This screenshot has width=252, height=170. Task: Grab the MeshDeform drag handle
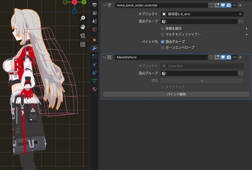(248, 57)
